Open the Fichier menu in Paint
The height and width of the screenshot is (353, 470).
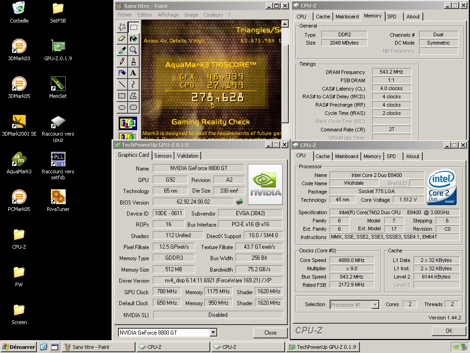pos(124,15)
